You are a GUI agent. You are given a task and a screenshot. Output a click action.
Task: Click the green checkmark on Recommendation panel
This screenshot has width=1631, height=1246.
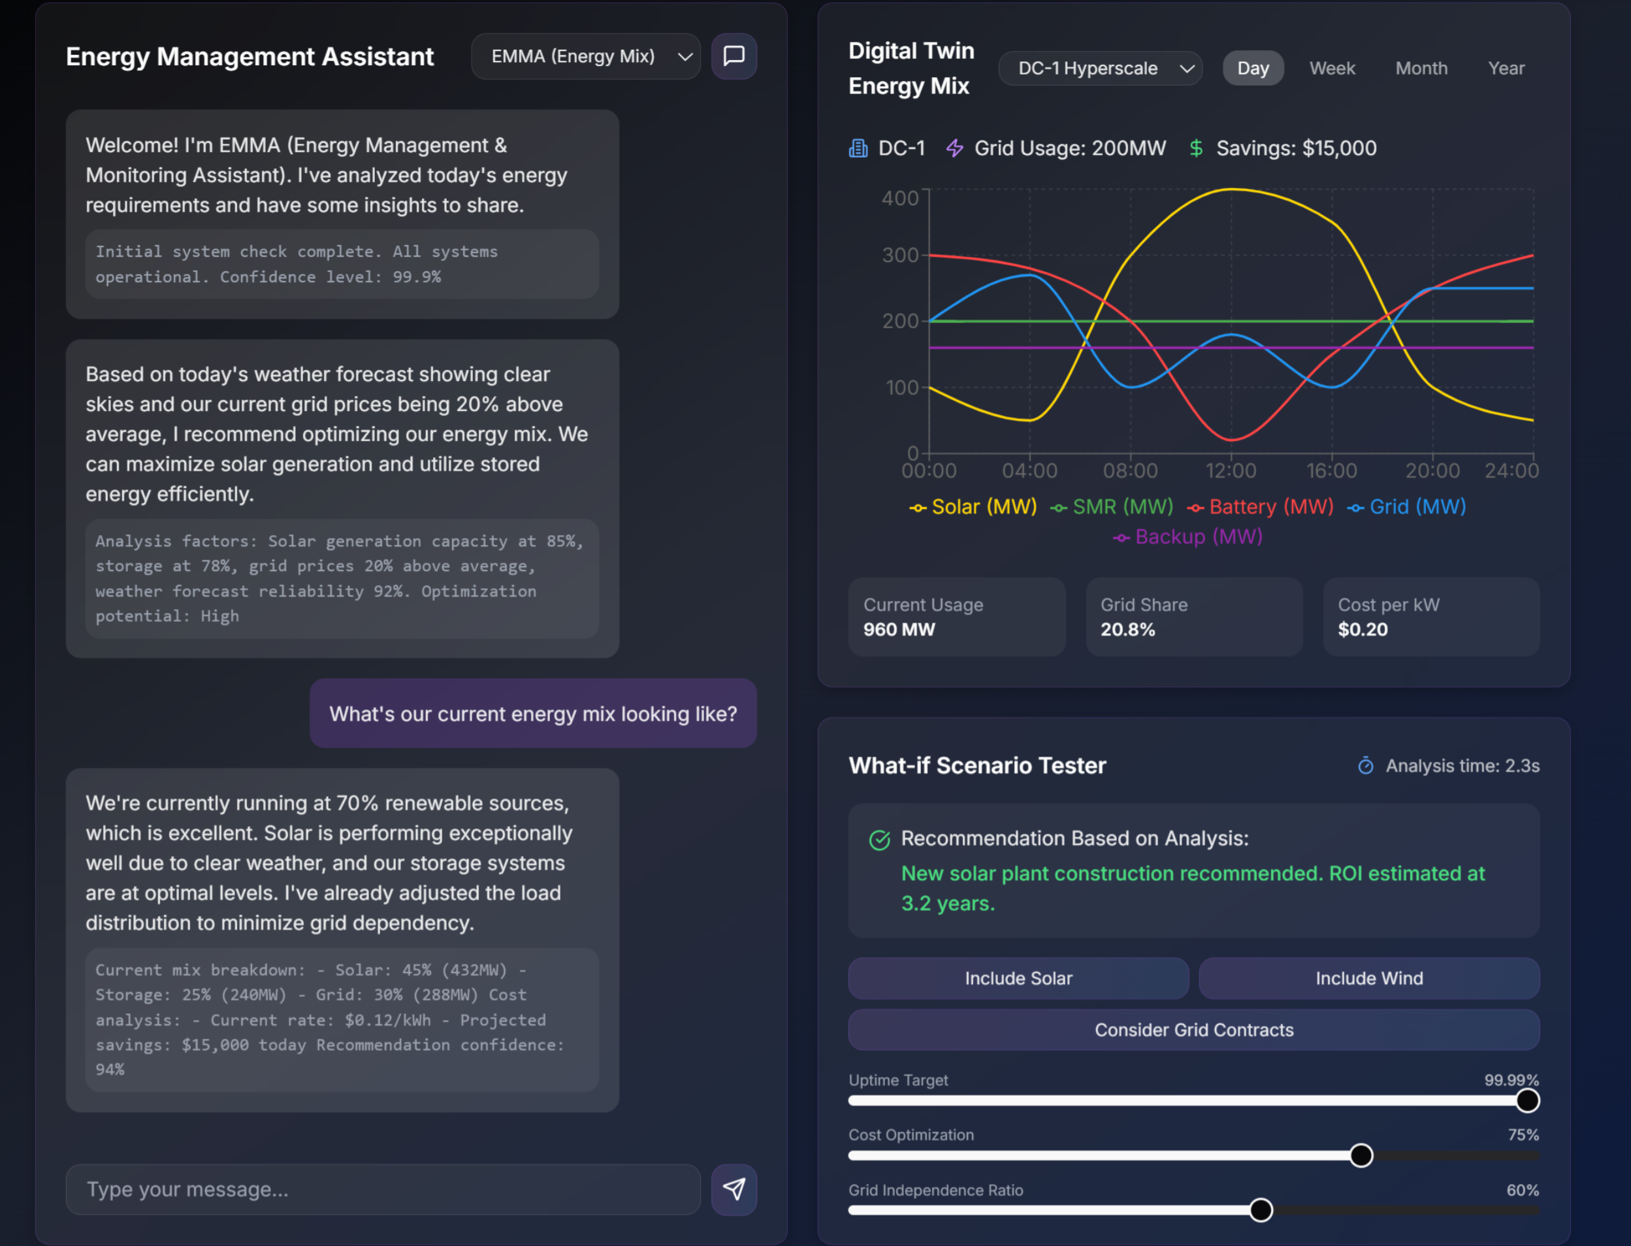coord(879,840)
